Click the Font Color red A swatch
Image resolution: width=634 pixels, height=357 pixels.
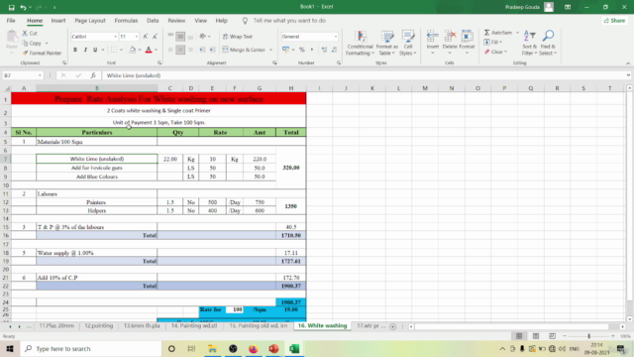pos(149,50)
